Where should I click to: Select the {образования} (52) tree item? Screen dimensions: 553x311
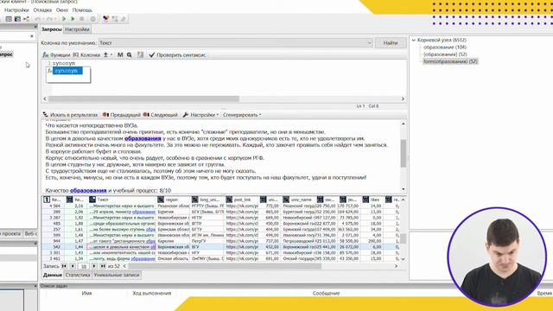(x=445, y=54)
